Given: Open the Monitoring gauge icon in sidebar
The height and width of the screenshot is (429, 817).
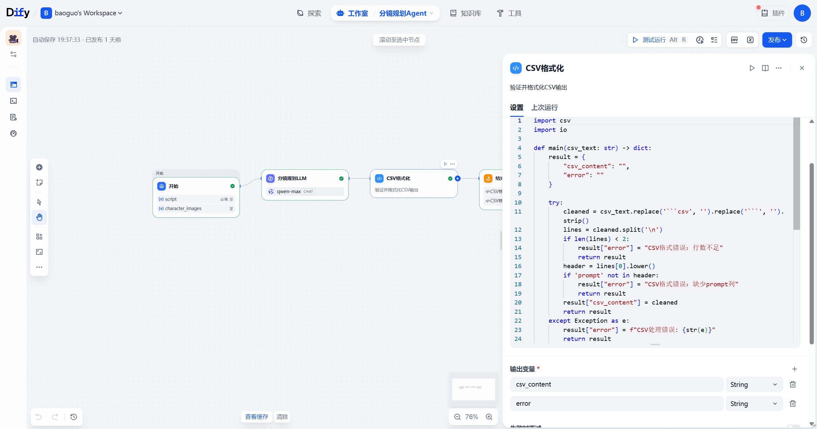Looking at the screenshot, I should click(x=13, y=133).
